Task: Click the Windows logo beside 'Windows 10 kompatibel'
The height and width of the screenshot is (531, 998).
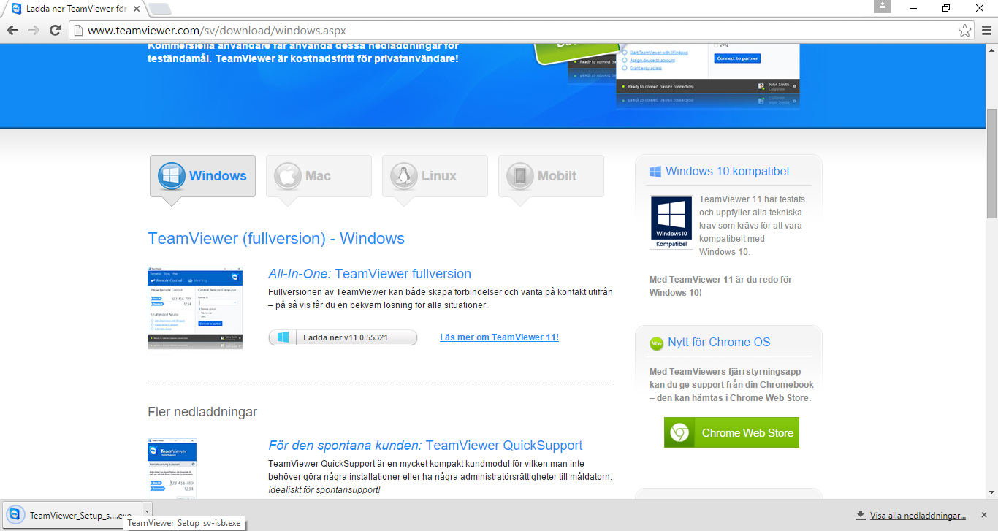Action: tap(655, 172)
